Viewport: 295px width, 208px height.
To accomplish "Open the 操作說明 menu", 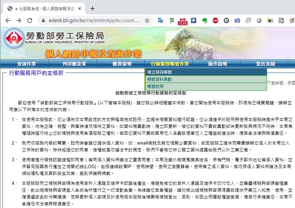I will click(218, 64).
